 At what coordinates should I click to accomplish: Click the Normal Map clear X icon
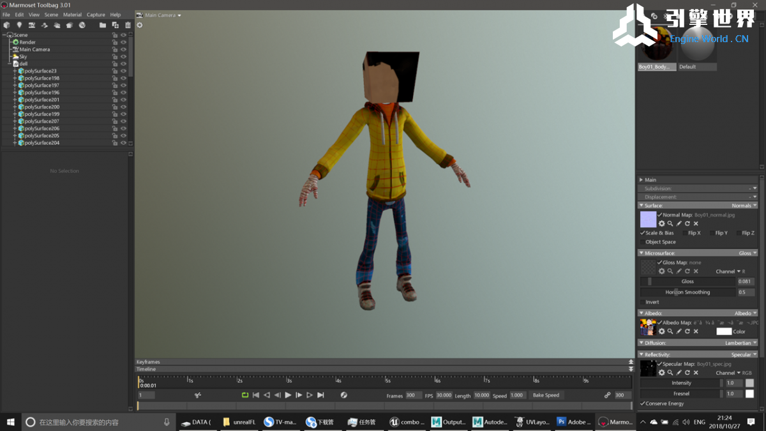(x=696, y=223)
